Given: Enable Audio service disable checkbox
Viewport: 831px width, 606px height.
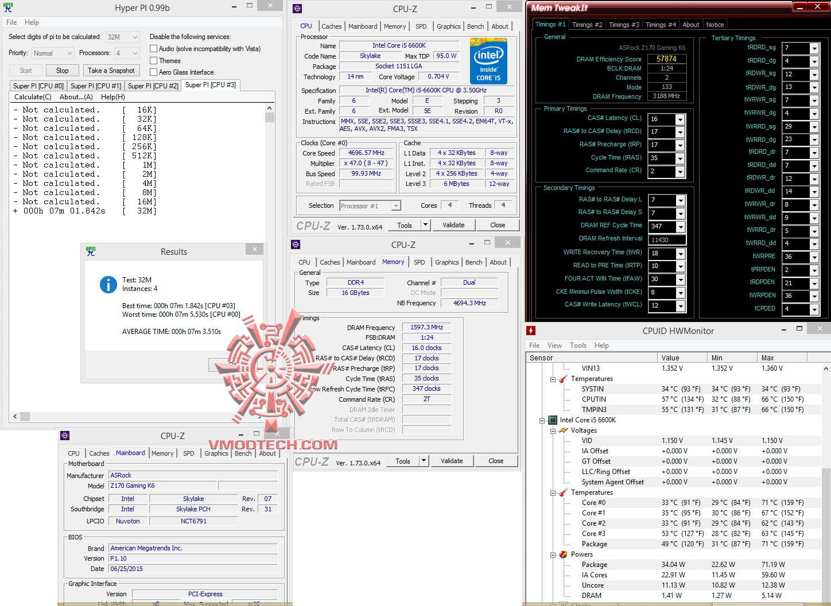Looking at the screenshot, I should click(153, 49).
